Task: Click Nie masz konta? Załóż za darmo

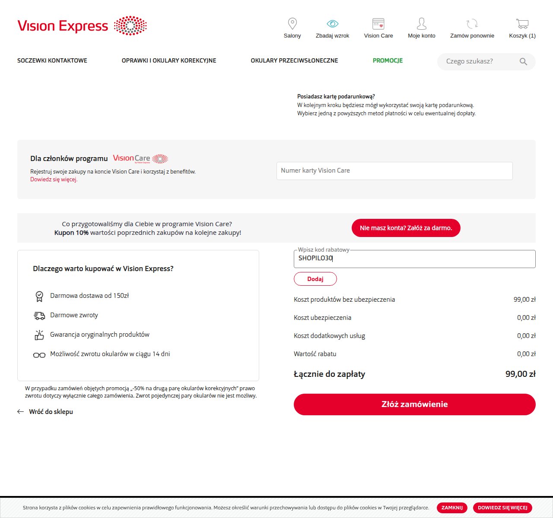Action: [406, 228]
